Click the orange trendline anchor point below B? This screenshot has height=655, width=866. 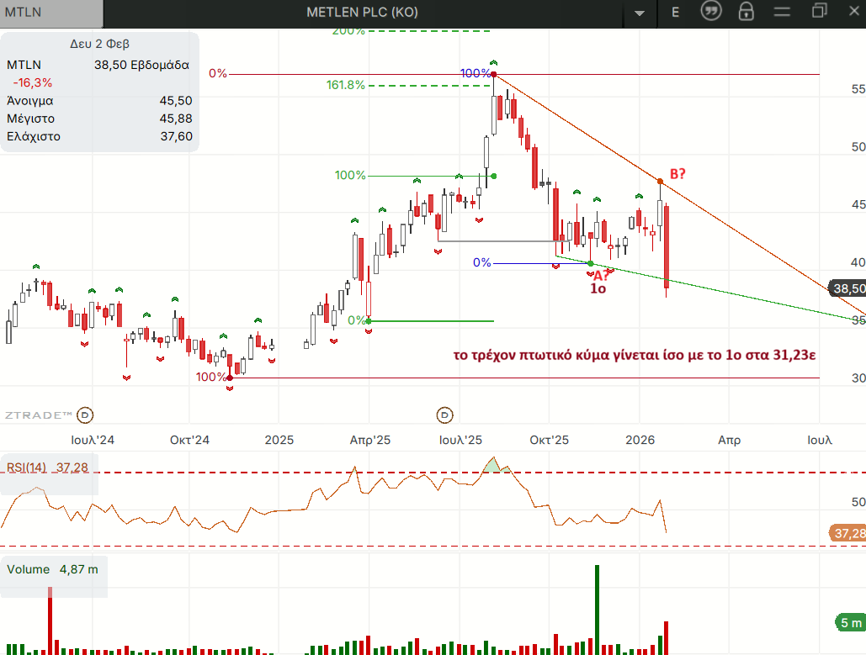(660, 181)
